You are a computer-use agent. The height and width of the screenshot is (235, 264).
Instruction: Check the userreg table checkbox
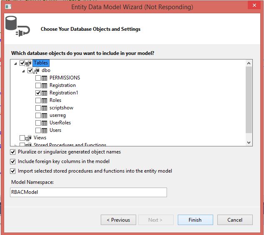(x=38, y=115)
